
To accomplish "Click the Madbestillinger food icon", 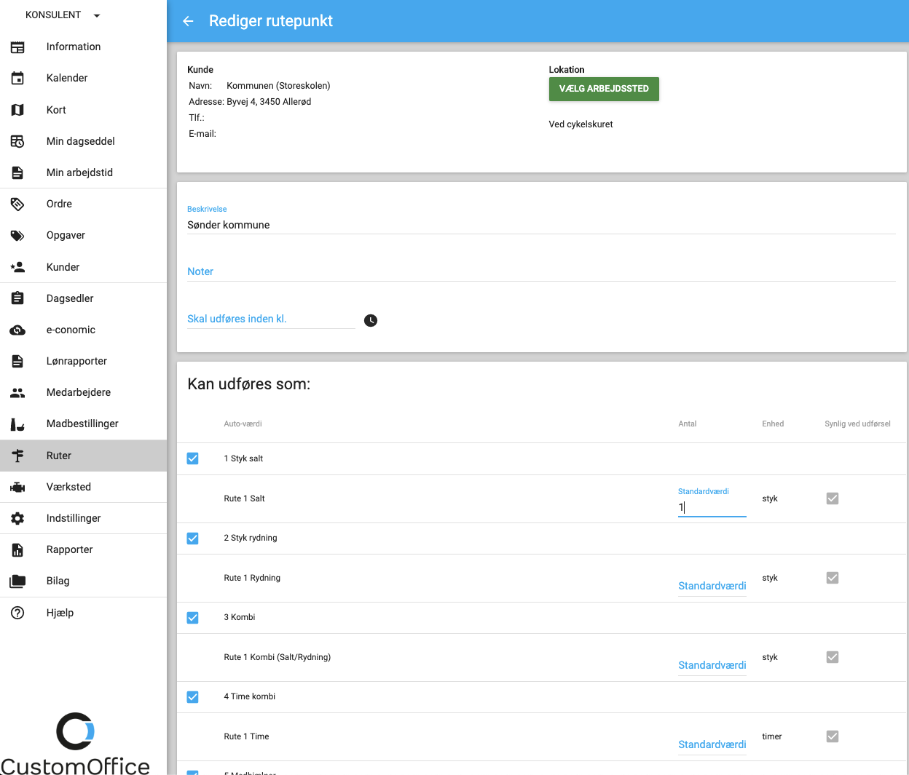I will tap(17, 424).
